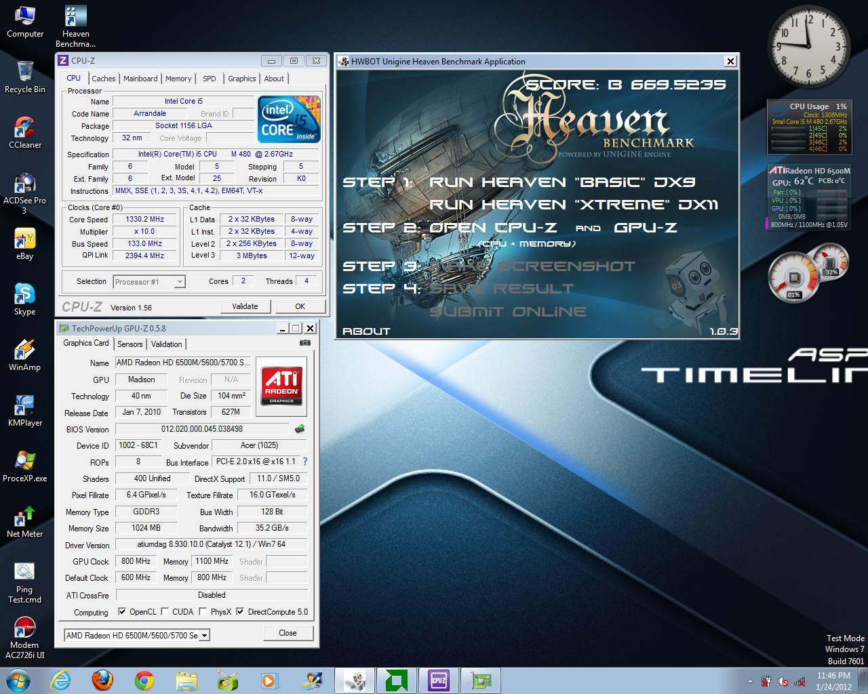Run Heaven Basic DX9 benchmark

click(562, 182)
